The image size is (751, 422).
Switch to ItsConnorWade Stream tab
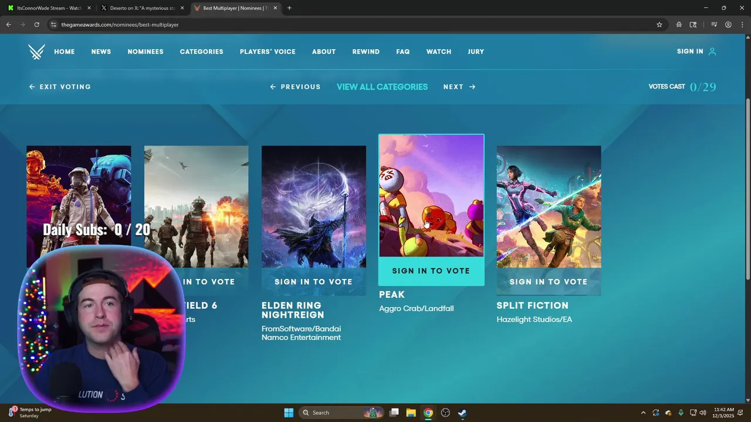[49, 8]
